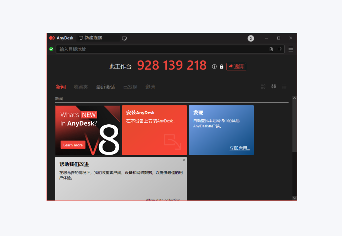Image resolution: width=342 pixels, height=236 pixels.
Task: Switch to list view
Action: click(284, 87)
